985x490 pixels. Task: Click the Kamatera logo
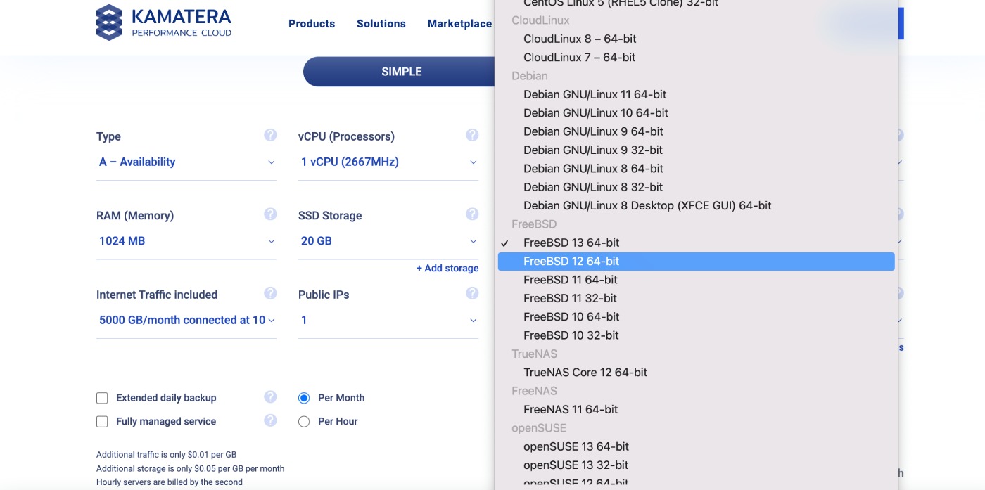tap(163, 22)
